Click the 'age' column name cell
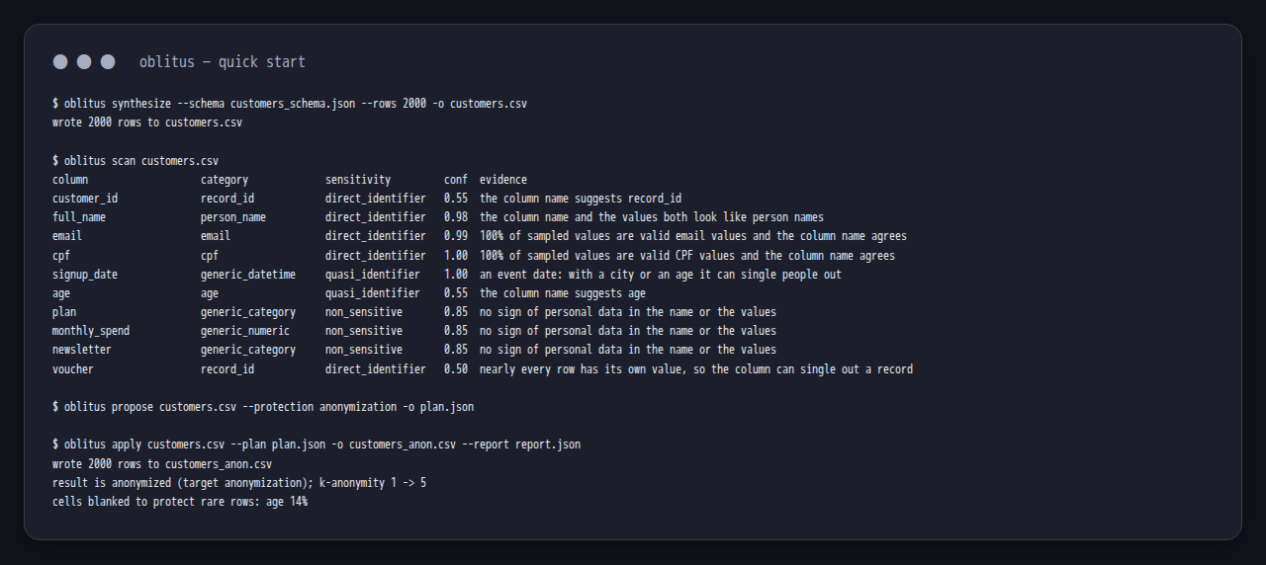 [x=61, y=293]
